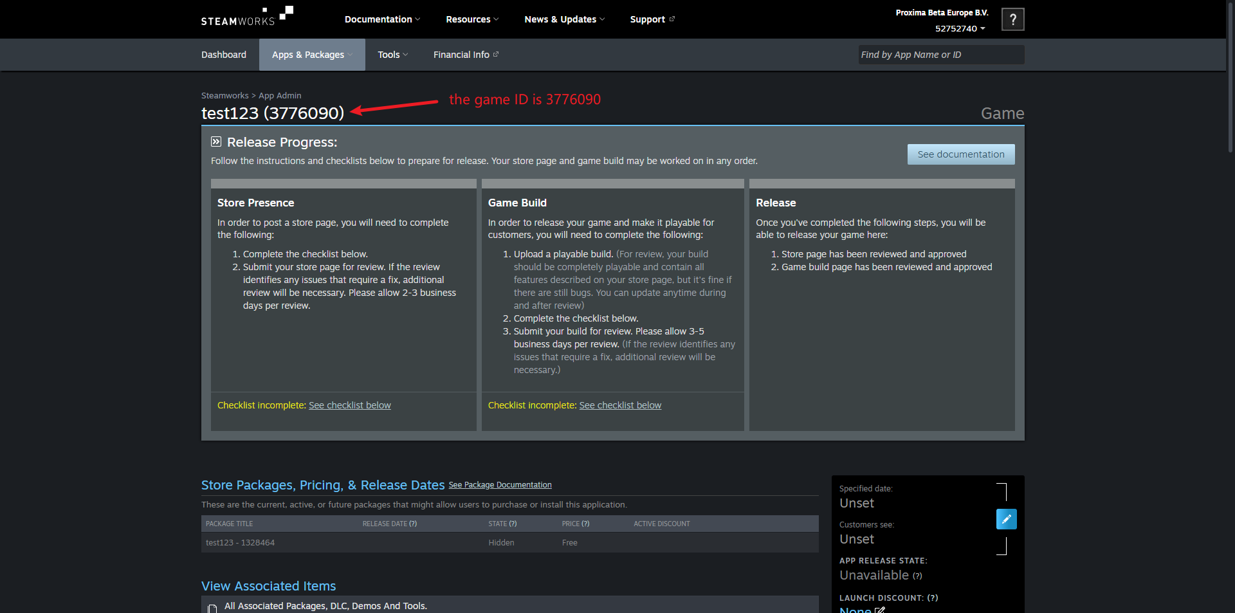Follow Store Presence See checklist below link
The height and width of the screenshot is (613, 1235).
(x=349, y=405)
